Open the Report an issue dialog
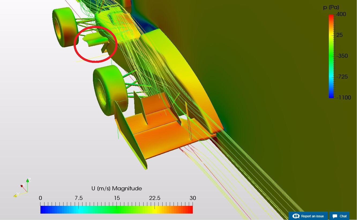This screenshot has width=357, height=220. (308, 216)
